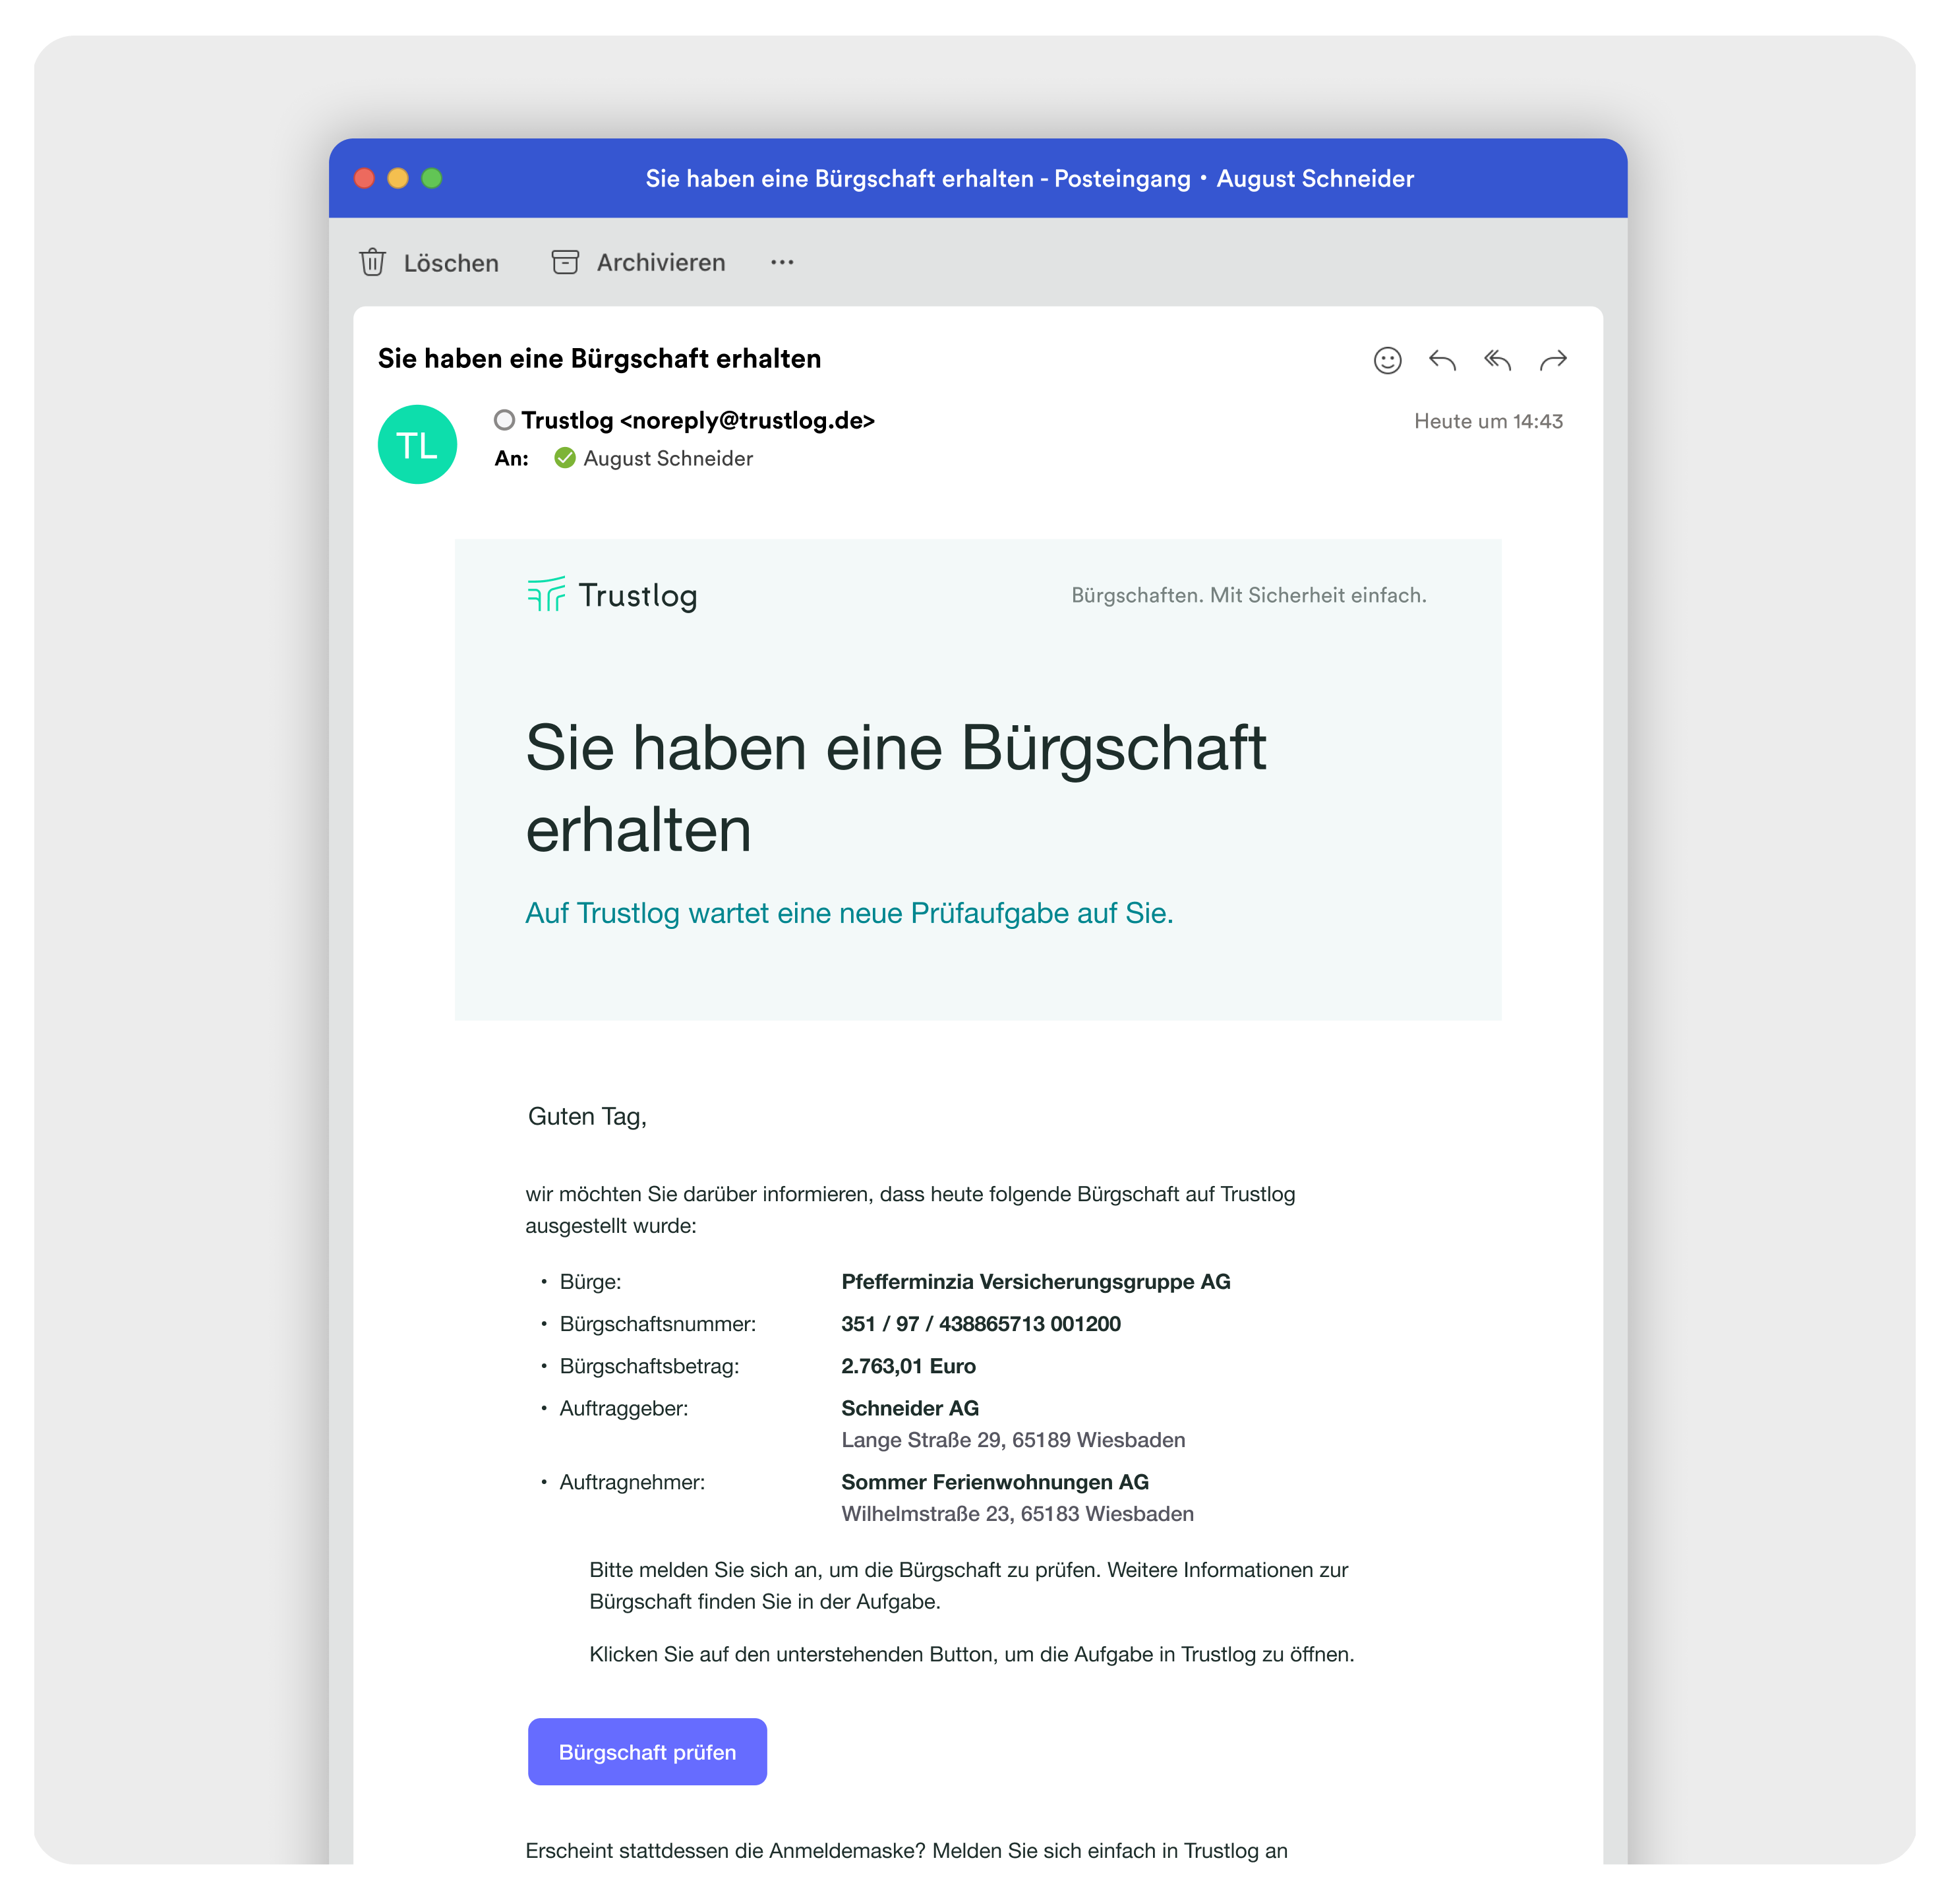Viewport: 1950px width, 1904px height.
Task: Click the window title bar text
Action: [1029, 178]
